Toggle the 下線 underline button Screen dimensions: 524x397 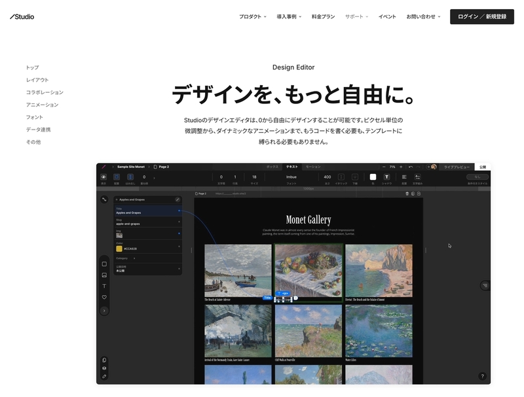(355, 177)
